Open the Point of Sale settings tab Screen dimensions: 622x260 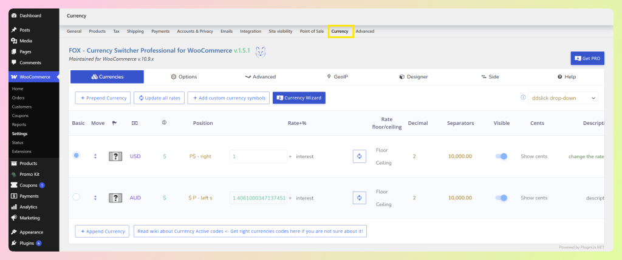tap(312, 32)
